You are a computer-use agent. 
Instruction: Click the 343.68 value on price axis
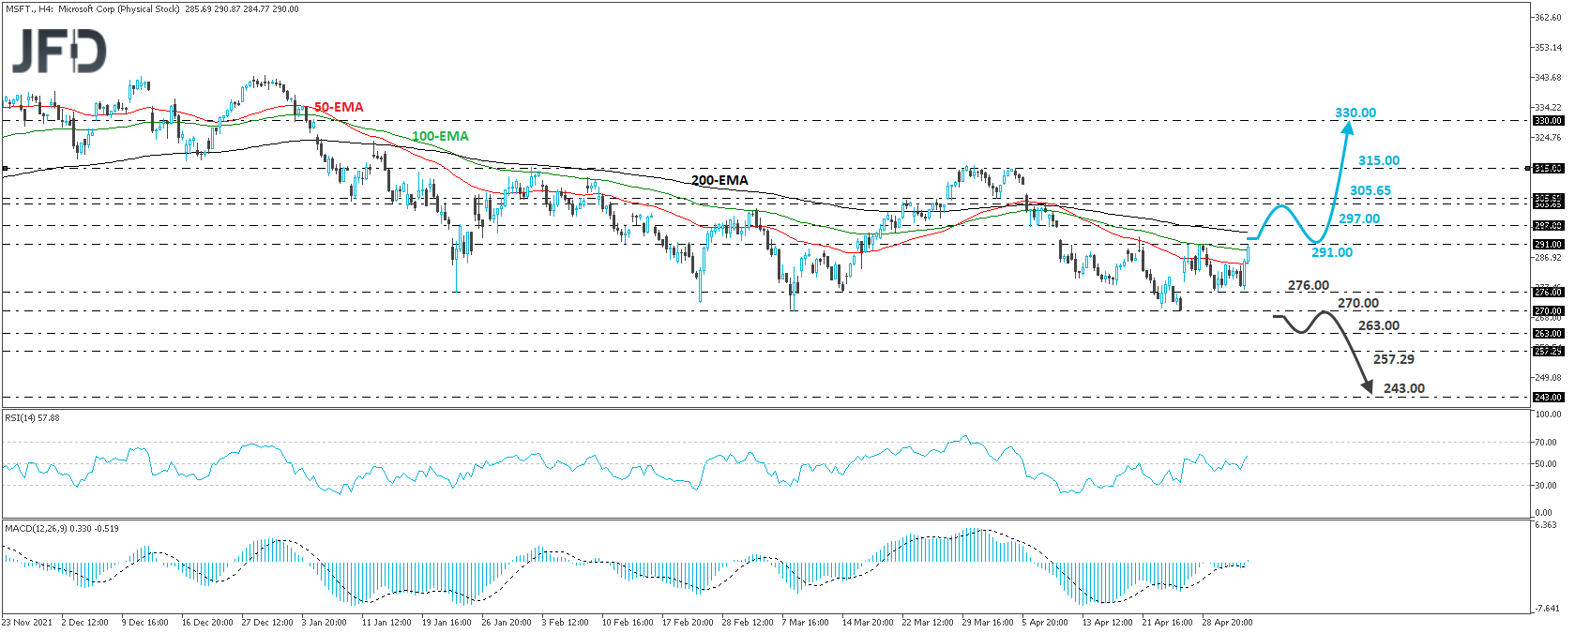point(1548,78)
